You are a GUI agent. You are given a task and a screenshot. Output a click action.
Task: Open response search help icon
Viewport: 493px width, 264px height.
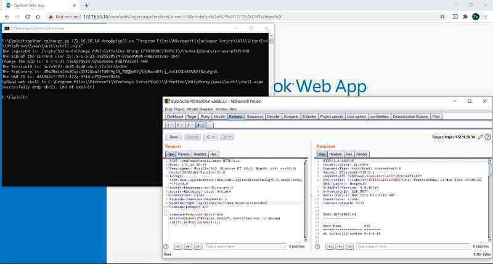pyautogui.click(x=317, y=246)
